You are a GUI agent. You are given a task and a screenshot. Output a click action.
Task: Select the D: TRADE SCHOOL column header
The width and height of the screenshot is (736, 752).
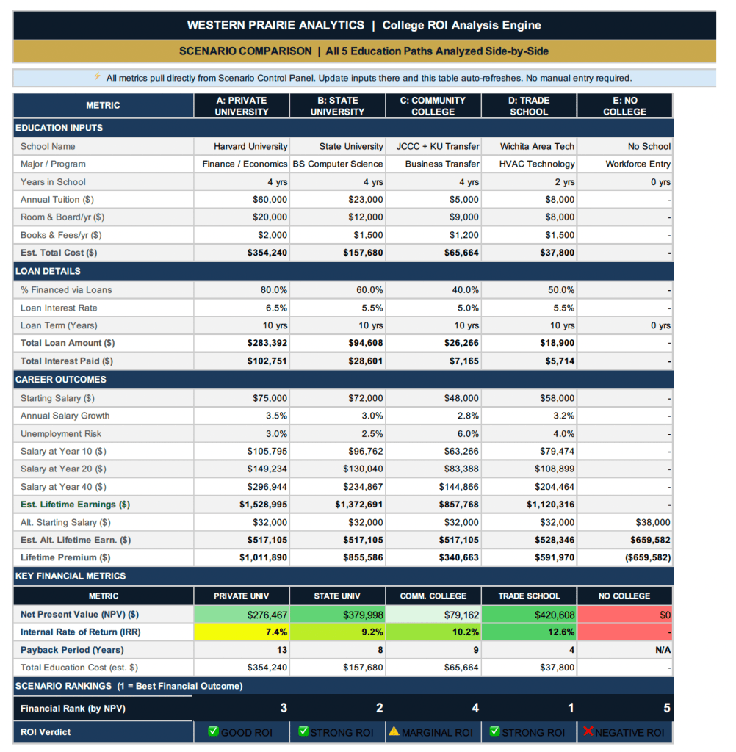coord(529,106)
